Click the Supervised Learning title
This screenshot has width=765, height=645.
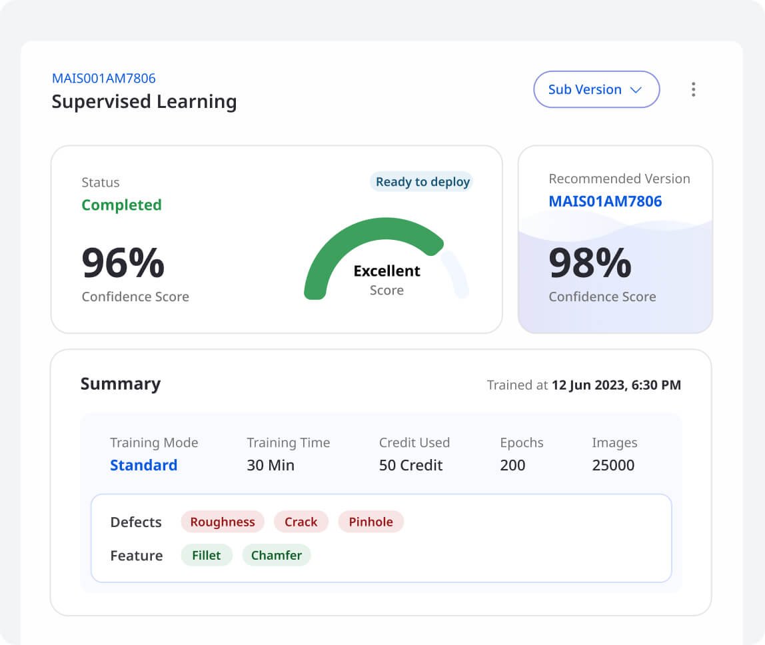(144, 102)
